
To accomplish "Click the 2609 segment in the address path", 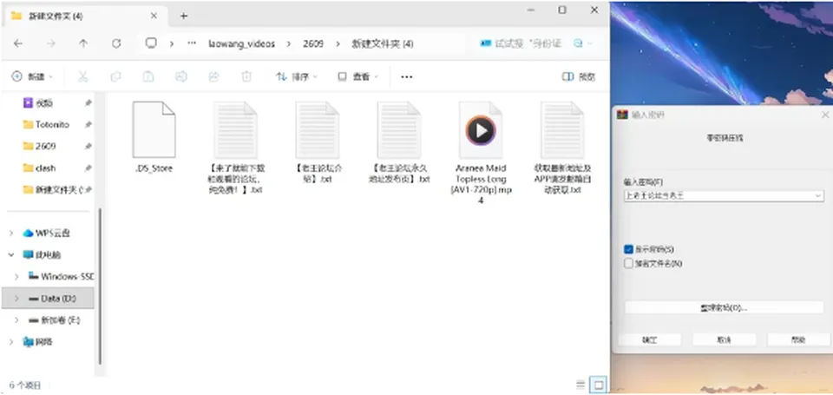I will tap(313, 44).
